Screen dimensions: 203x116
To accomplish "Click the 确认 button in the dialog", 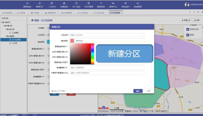I will [x=138, y=91].
